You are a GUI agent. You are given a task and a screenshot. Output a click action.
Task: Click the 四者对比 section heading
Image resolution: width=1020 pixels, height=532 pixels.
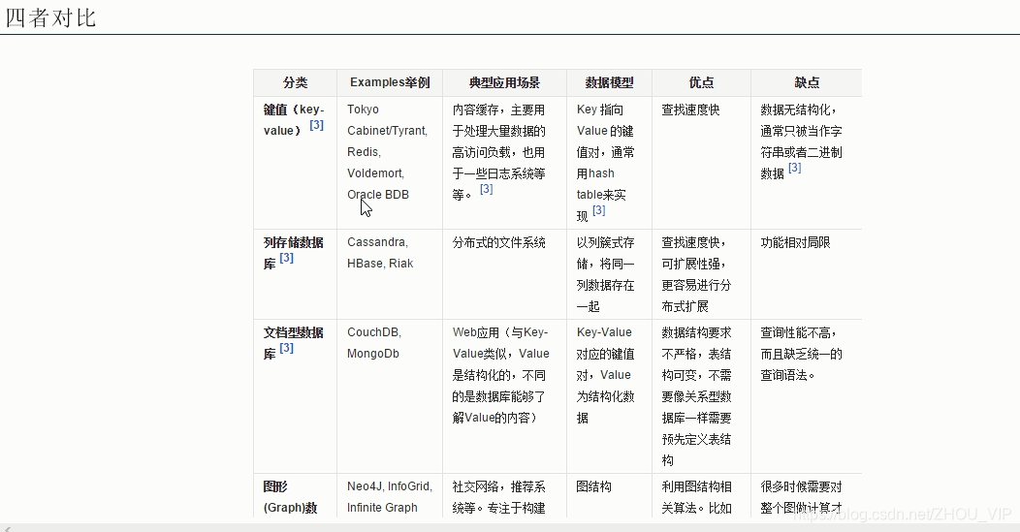[50, 17]
